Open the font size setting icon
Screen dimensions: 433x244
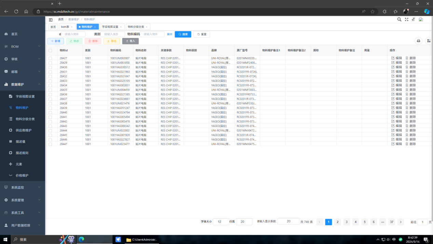413,20
